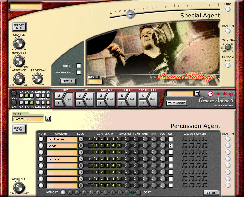Click the round Copy memory button
The image size is (244, 197).
[138, 192]
